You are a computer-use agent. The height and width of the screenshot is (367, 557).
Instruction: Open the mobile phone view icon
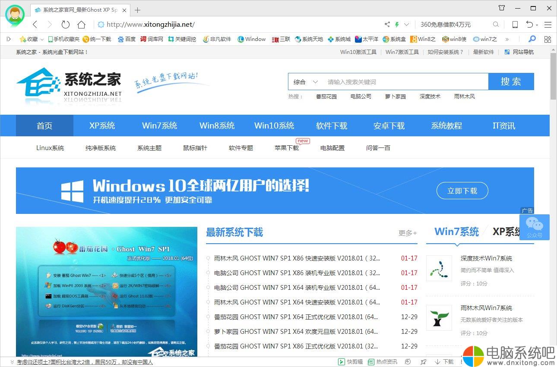pos(515,25)
